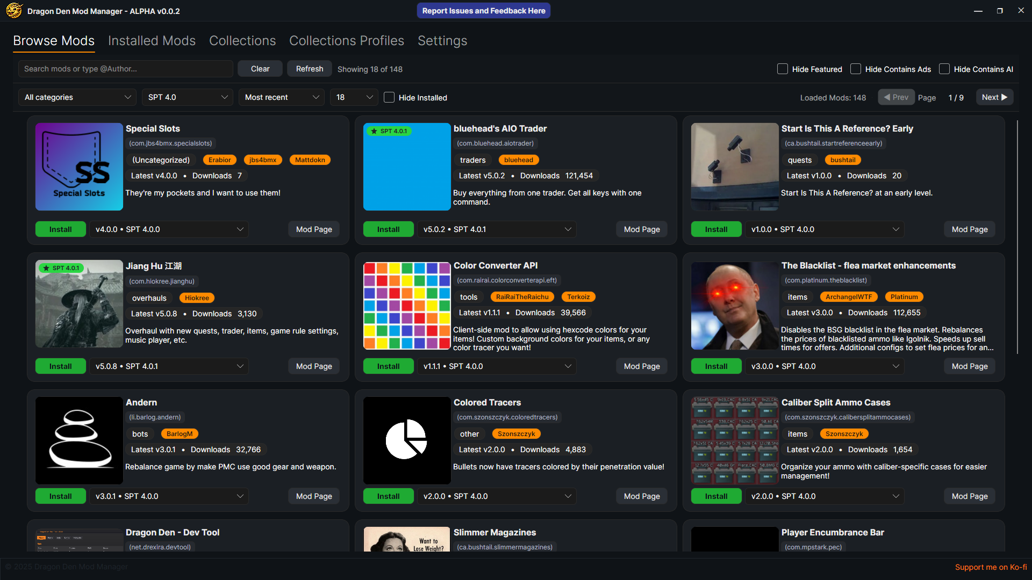Viewport: 1032px width, 580px height.
Task: Toggle the Hide Contains AI checkbox
Action: (x=944, y=69)
